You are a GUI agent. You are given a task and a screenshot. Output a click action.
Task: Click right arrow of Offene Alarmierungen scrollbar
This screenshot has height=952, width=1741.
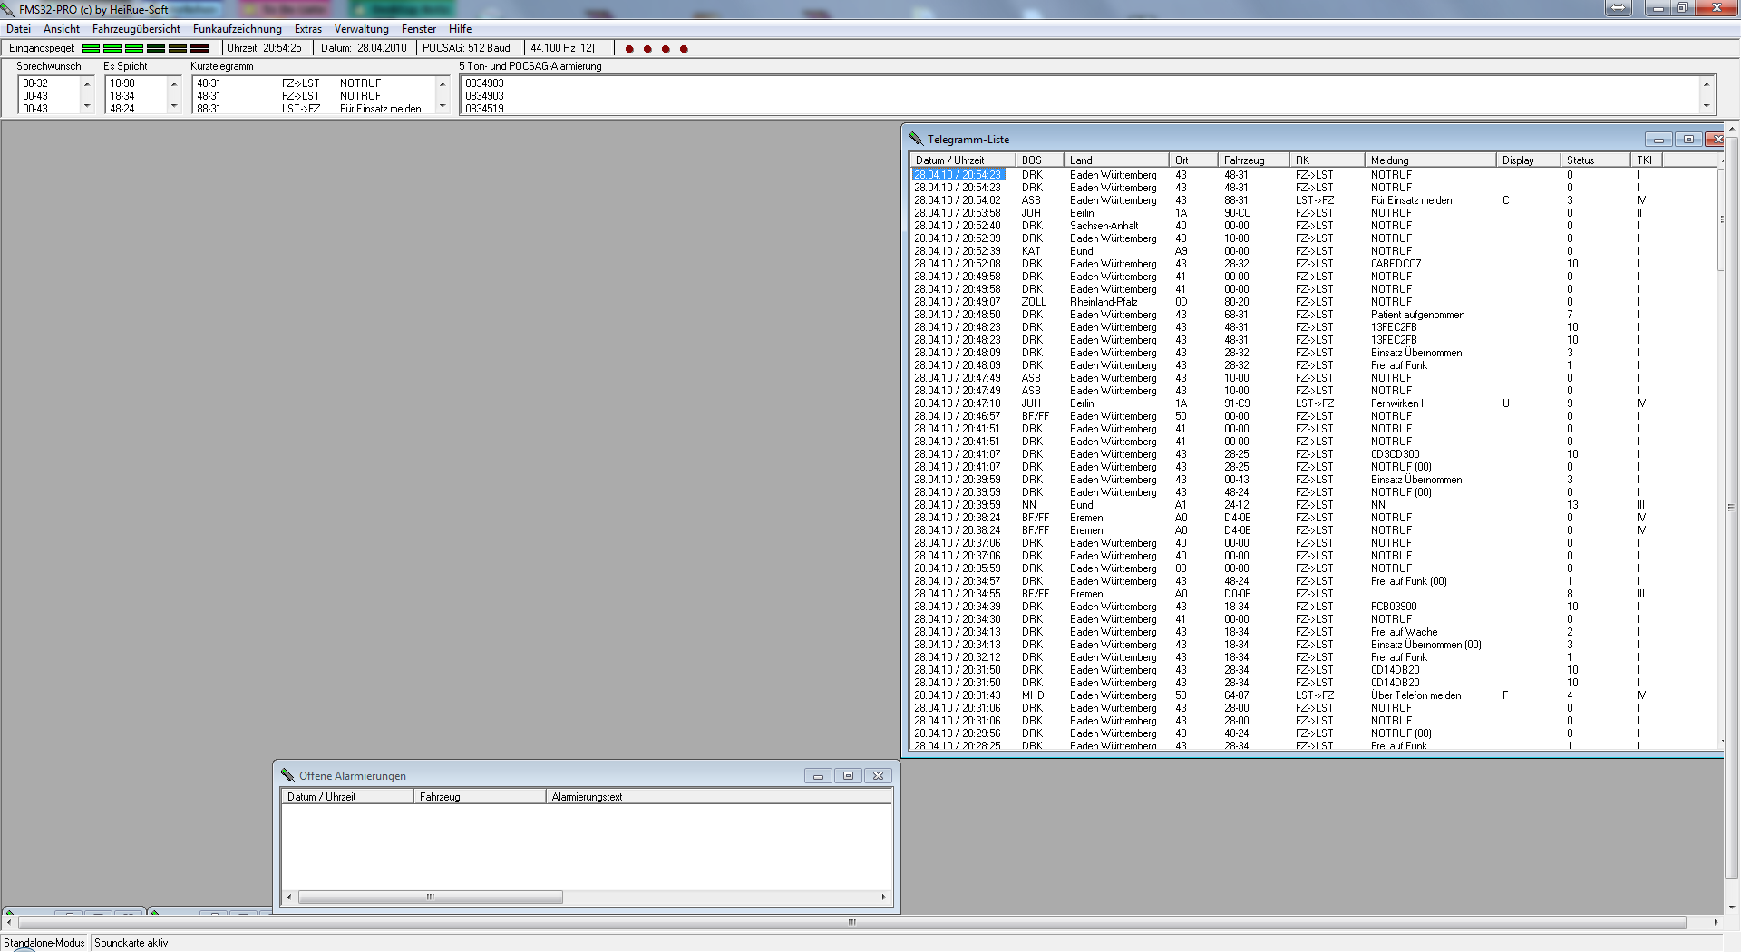pyautogui.click(x=883, y=898)
